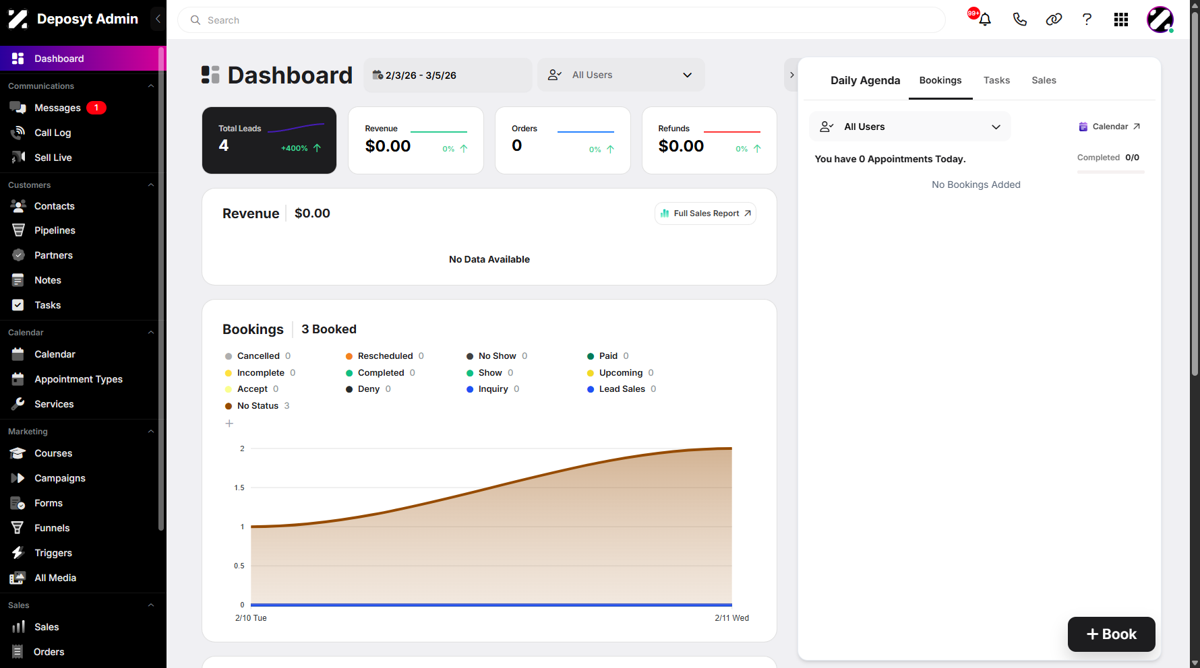Open Appointment Types
The width and height of the screenshot is (1200, 668).
(80, 379)
